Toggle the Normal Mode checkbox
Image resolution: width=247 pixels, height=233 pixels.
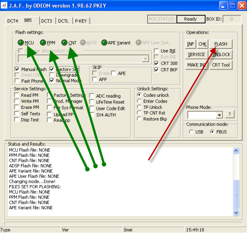tap(52, 81)
